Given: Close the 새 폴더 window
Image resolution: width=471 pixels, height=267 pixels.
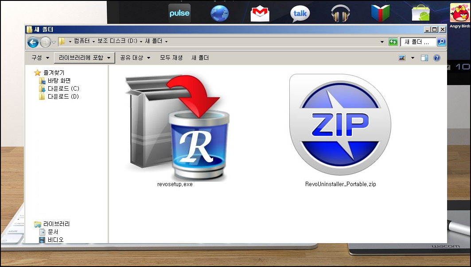Looking at the screenshot, I should pos(443,29).
